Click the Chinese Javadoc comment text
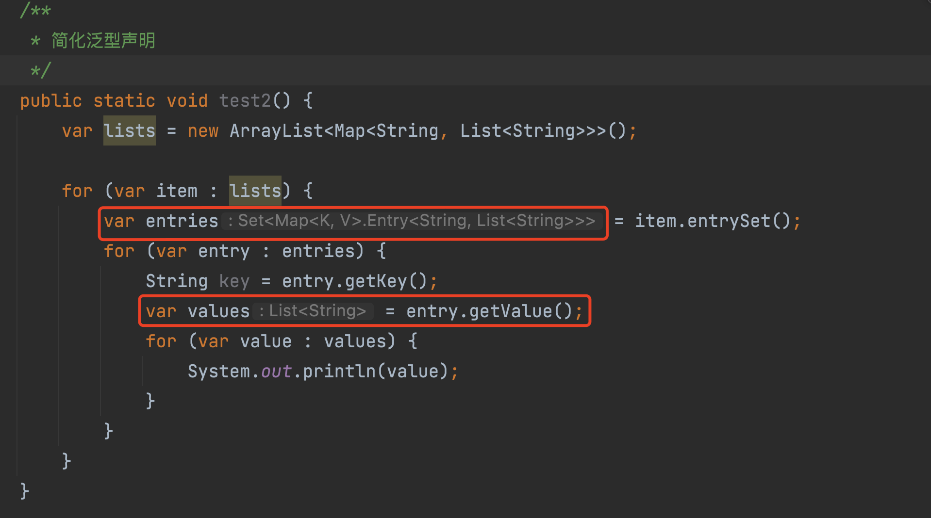 pyautogui.click(x=103, y=41)
